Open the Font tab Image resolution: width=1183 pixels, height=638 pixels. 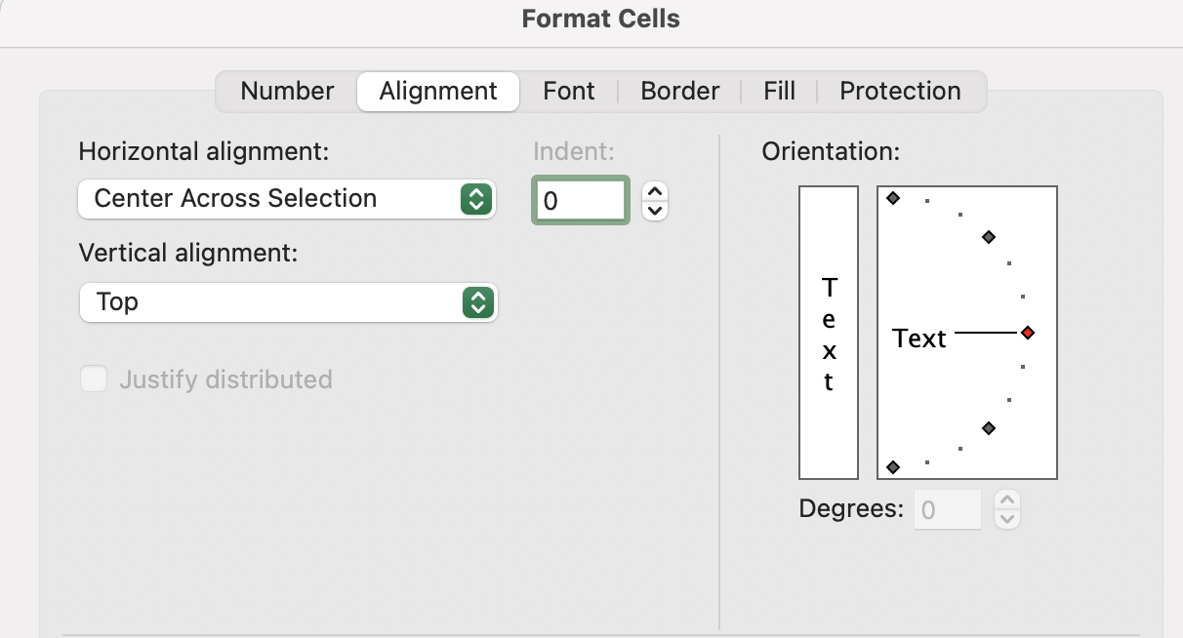pos(569,92)
